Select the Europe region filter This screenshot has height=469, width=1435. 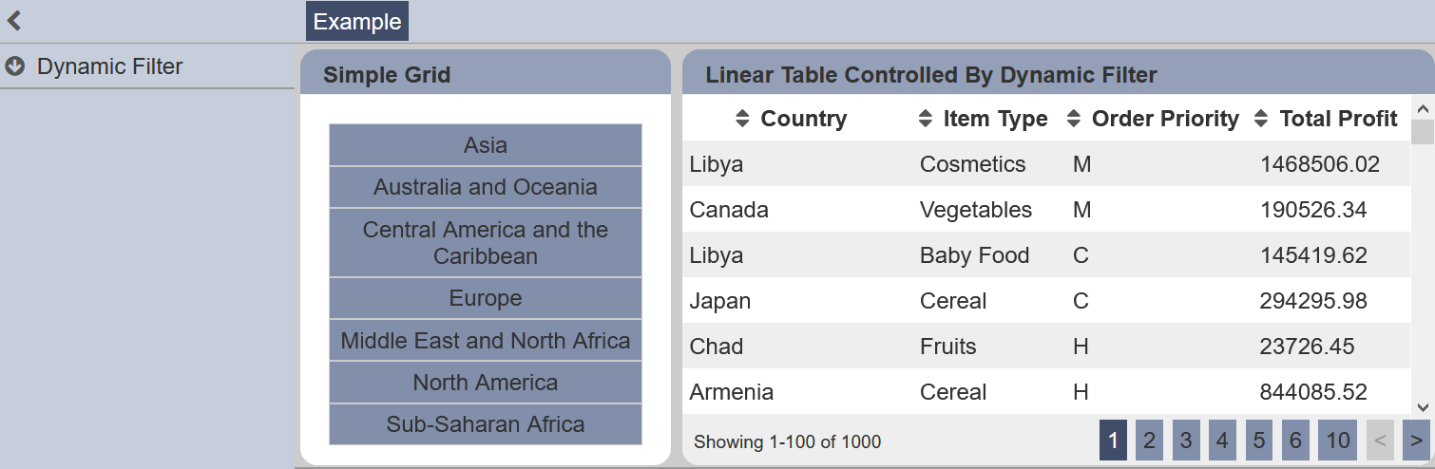pos(486,298)
